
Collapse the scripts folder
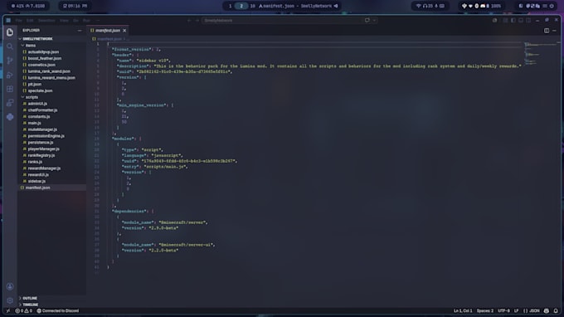[x=32, y=97]
